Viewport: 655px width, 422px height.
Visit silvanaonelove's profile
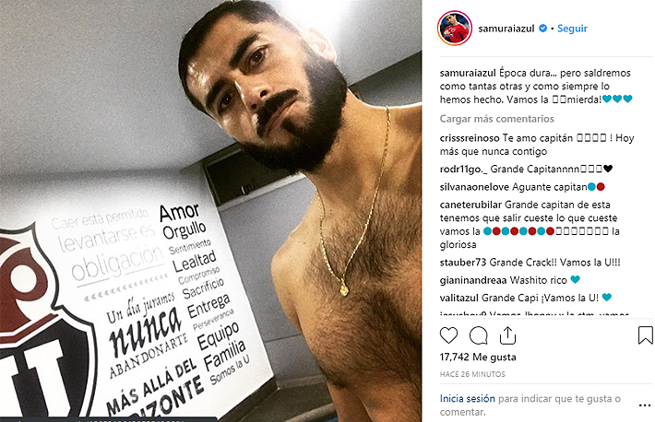tap(474, 187)
